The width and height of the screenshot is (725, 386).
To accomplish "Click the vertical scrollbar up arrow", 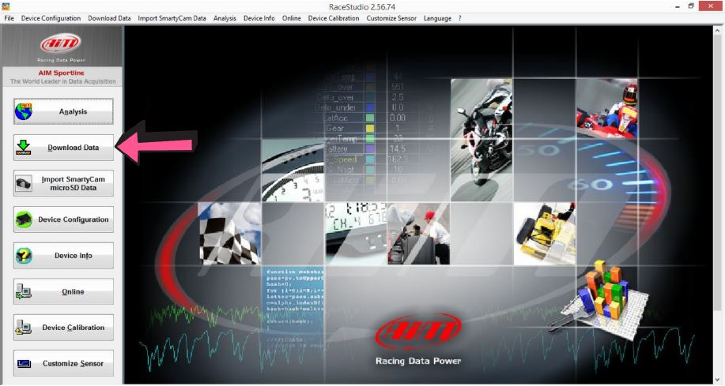I will [x=718, y=30].
